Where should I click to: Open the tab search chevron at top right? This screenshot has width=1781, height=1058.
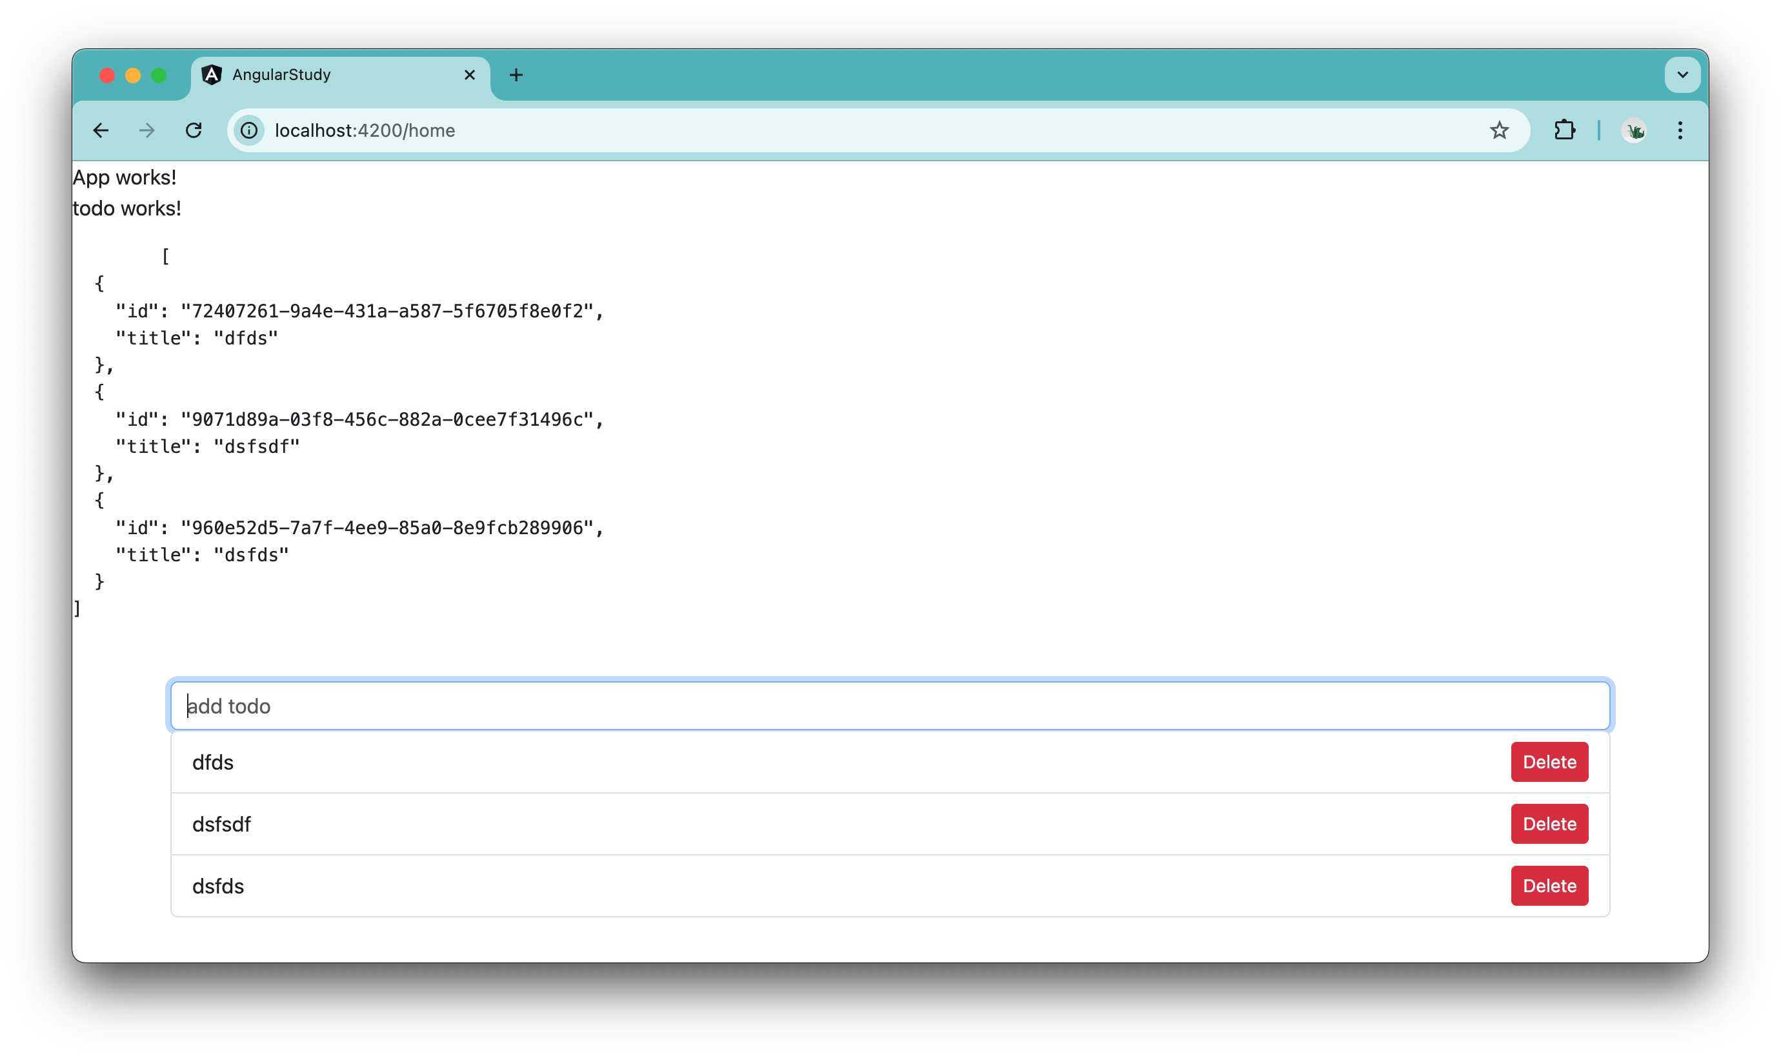coord(1683,74)
